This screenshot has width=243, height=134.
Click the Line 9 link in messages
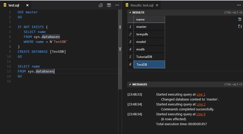[x=201, y=114]
